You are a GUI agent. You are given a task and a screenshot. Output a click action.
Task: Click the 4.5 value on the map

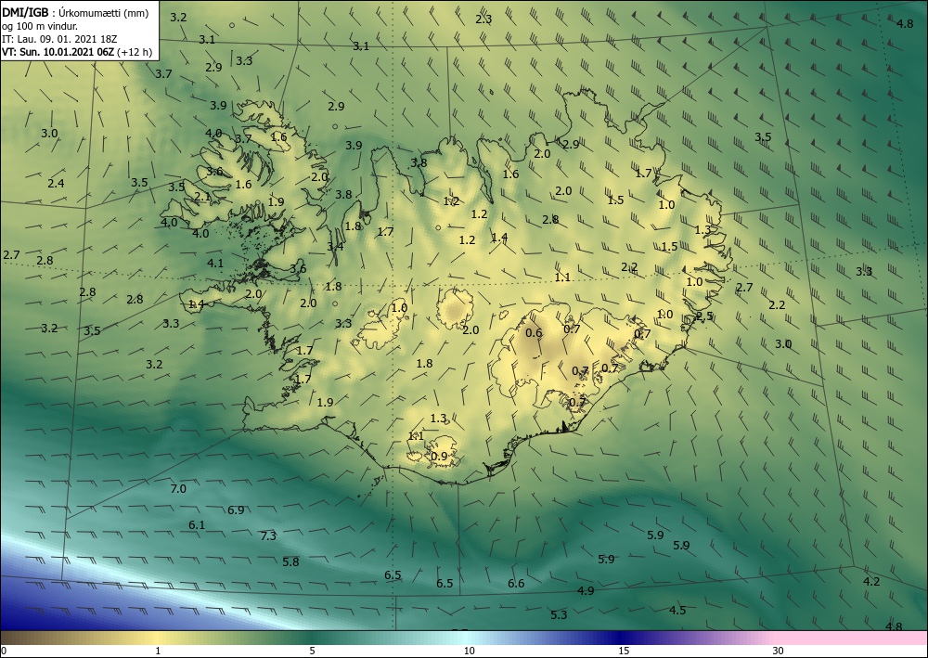[x=677, y=610]
